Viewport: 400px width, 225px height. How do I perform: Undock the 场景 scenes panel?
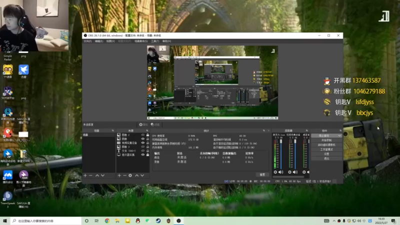(x=113, y=130)
